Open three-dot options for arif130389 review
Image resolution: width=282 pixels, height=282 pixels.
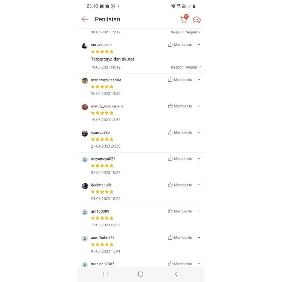[x=198, y=211]
